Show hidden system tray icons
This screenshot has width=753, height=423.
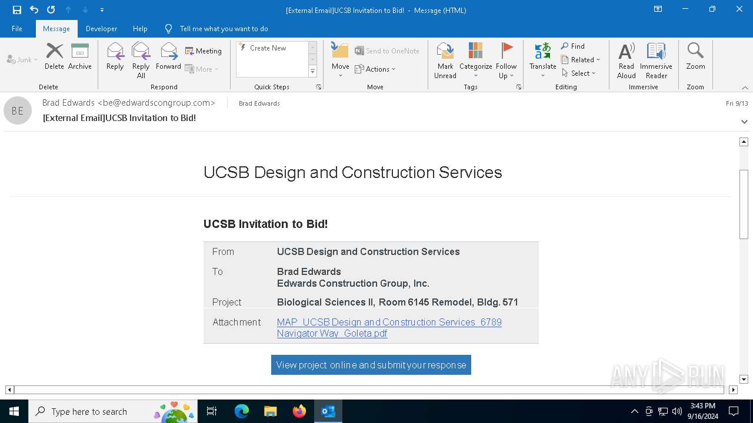634,411
